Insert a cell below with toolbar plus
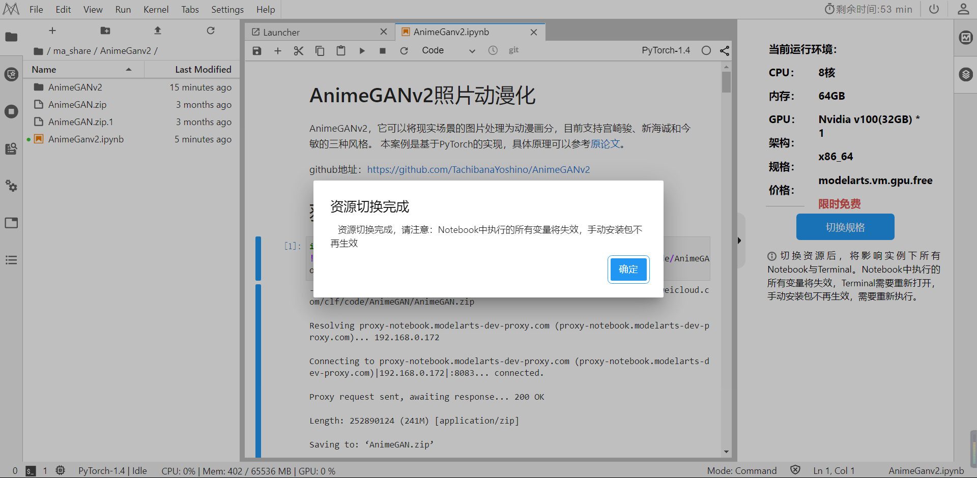 tap(278, 50)
